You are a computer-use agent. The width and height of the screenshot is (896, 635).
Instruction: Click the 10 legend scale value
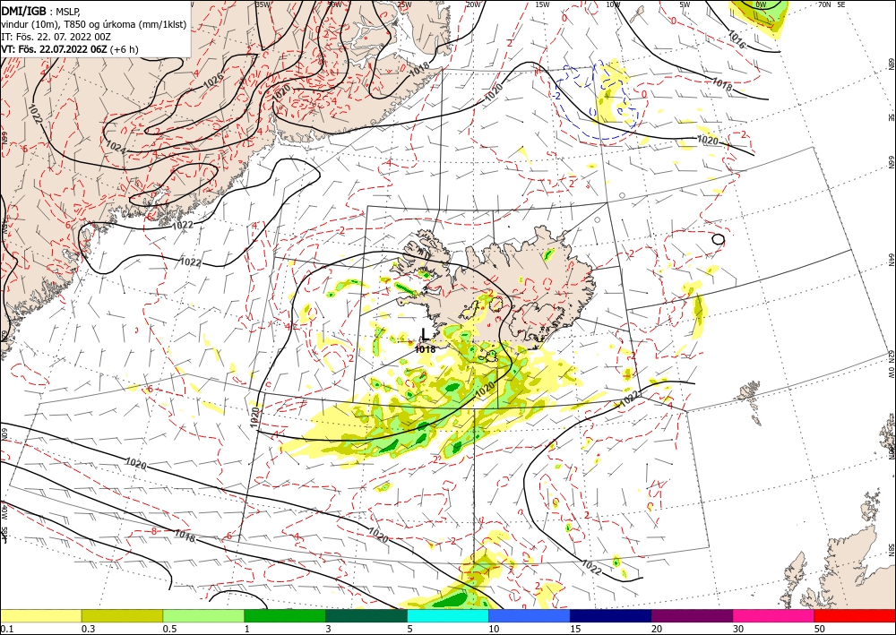point(494,629)
